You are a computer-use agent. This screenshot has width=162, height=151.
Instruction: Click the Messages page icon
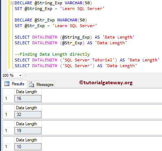(31, 84)
